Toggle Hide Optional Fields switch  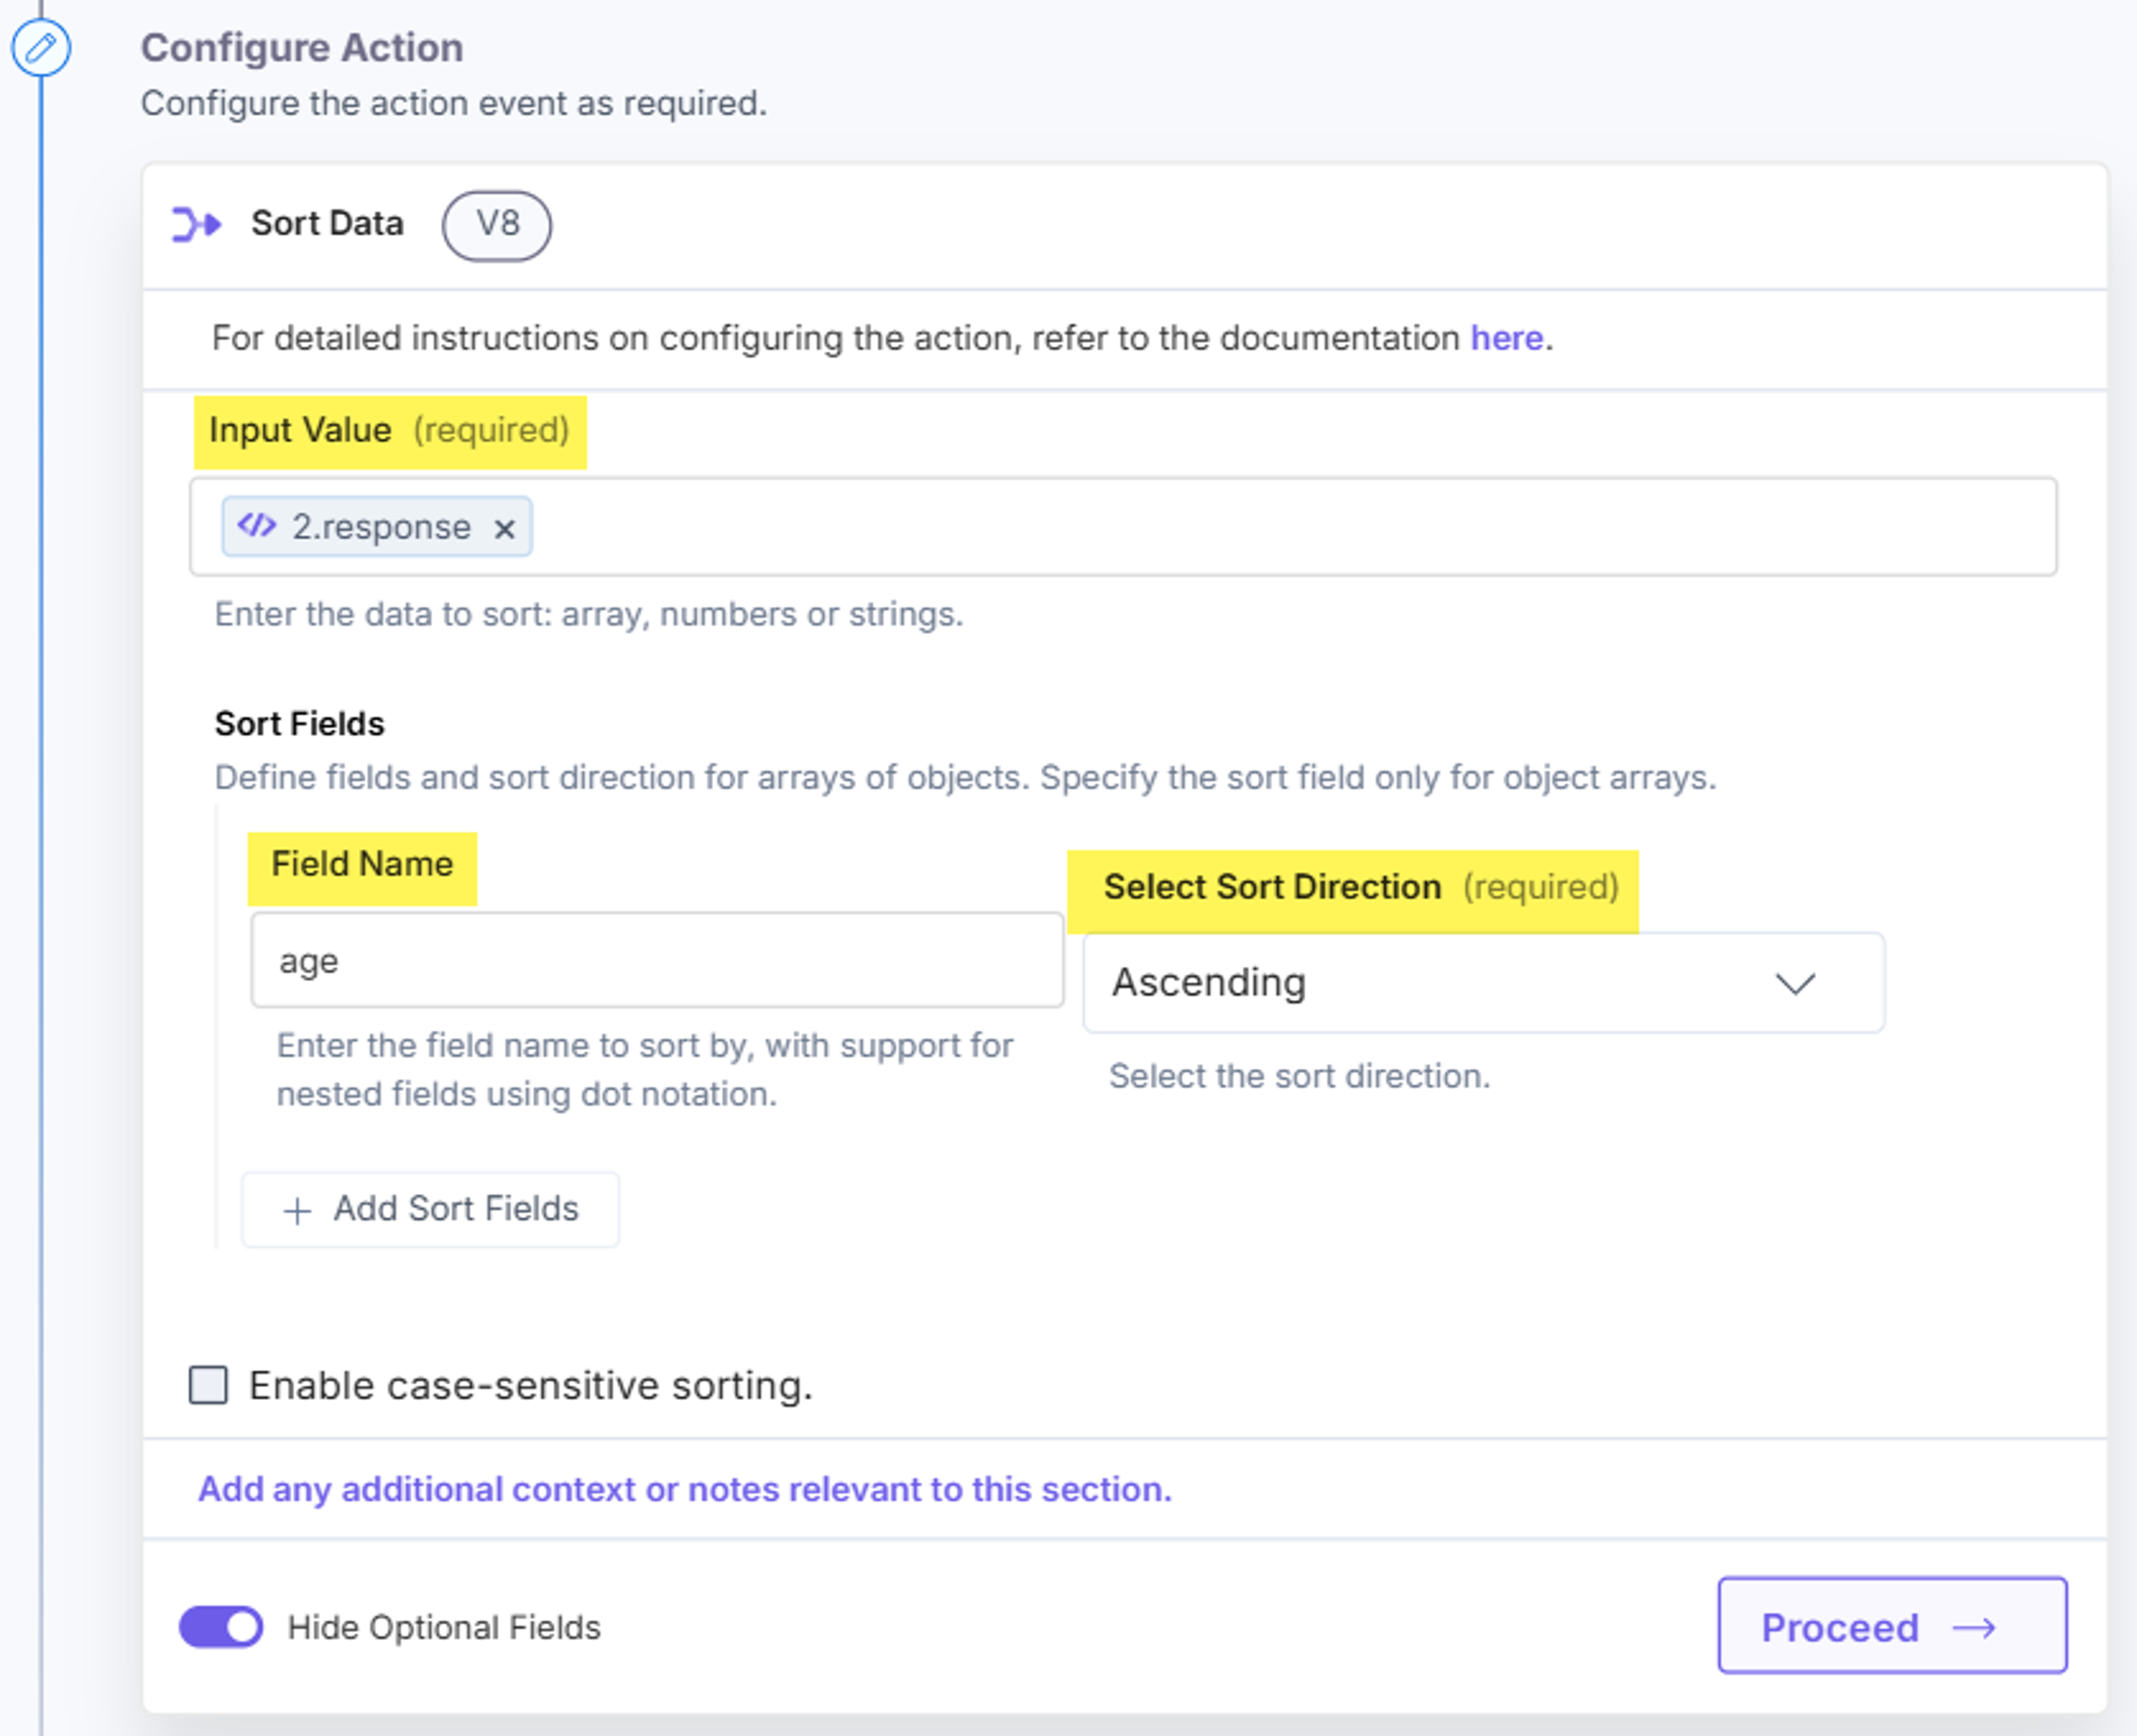pos(221,1627)
